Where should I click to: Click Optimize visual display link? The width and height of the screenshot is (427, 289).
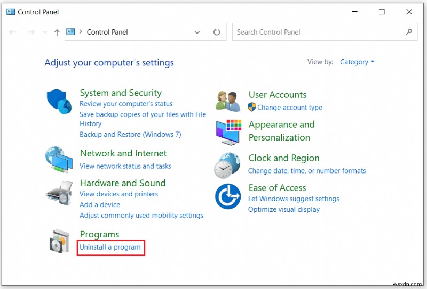284,209
